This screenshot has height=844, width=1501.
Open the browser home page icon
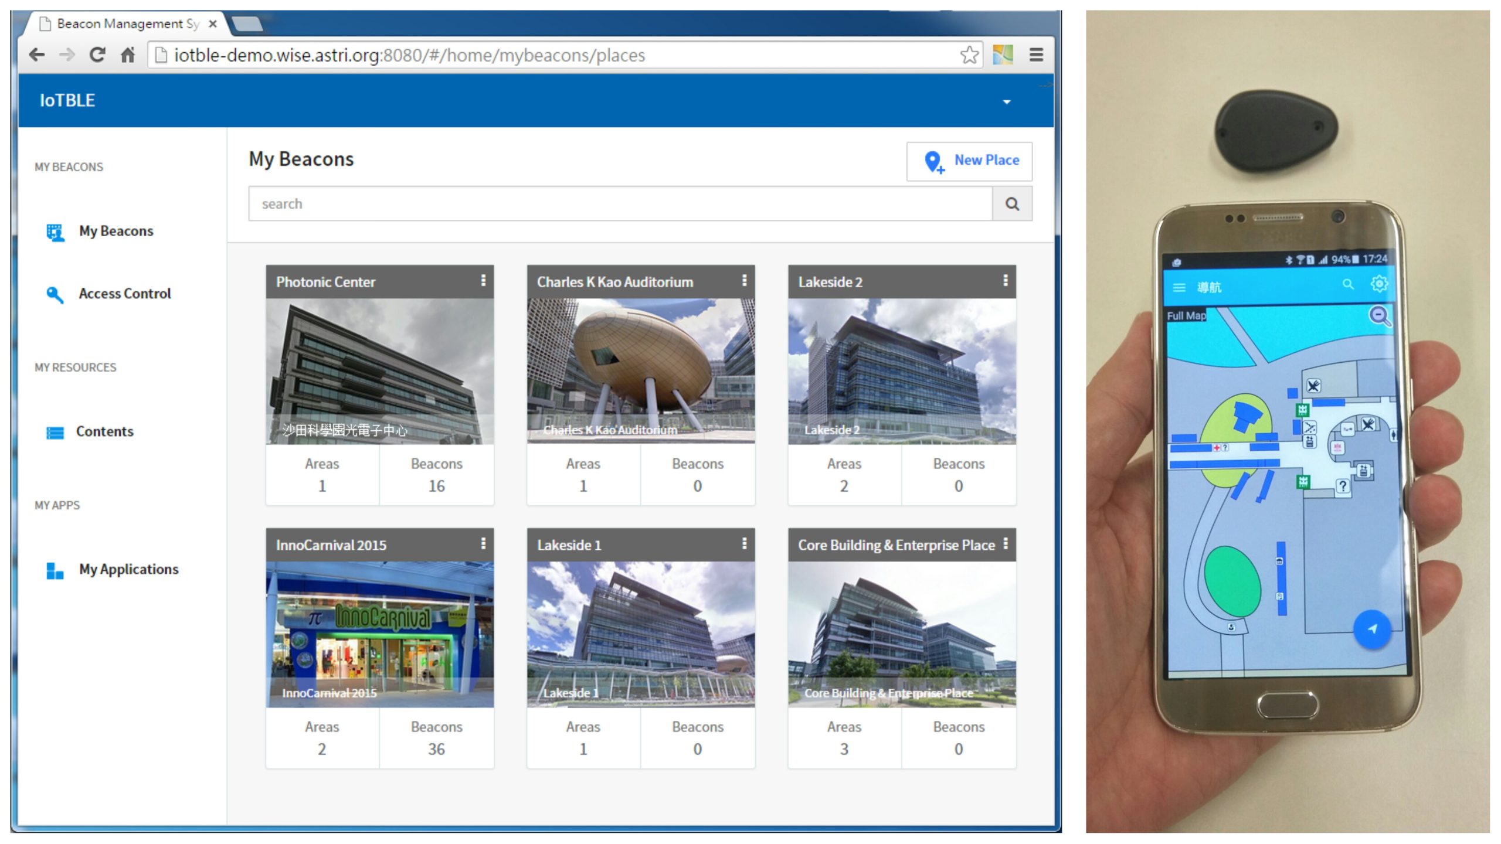(128, 55)
